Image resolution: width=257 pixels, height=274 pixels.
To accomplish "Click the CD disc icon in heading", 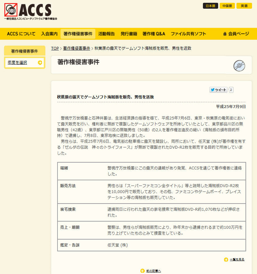I will [239, 66].
